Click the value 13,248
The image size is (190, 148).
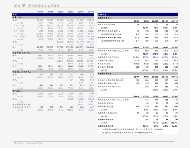pos(80,26)
